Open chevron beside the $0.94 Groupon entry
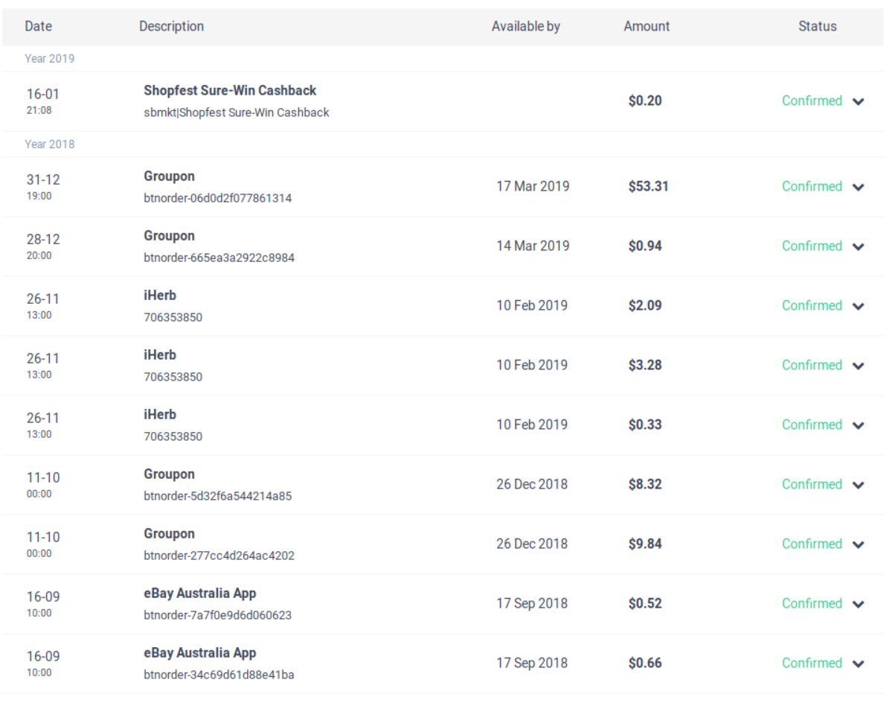This screenshot has width=890, height=712. coord(858,247)
